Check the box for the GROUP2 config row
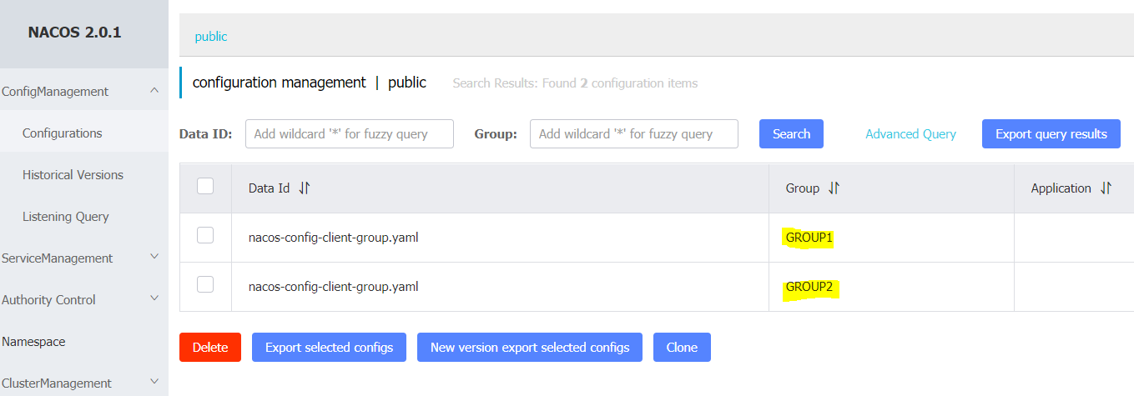Screen dimensions: 1134x396 205,284
